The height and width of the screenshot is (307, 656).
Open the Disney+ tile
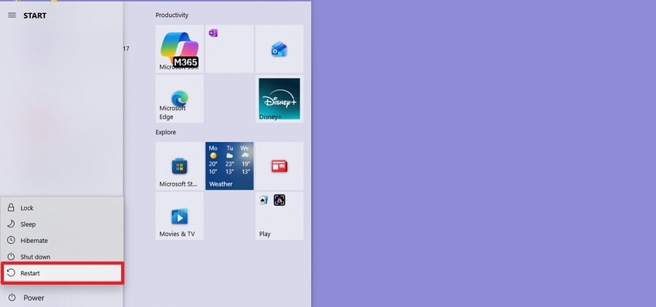tap(279, 99)
